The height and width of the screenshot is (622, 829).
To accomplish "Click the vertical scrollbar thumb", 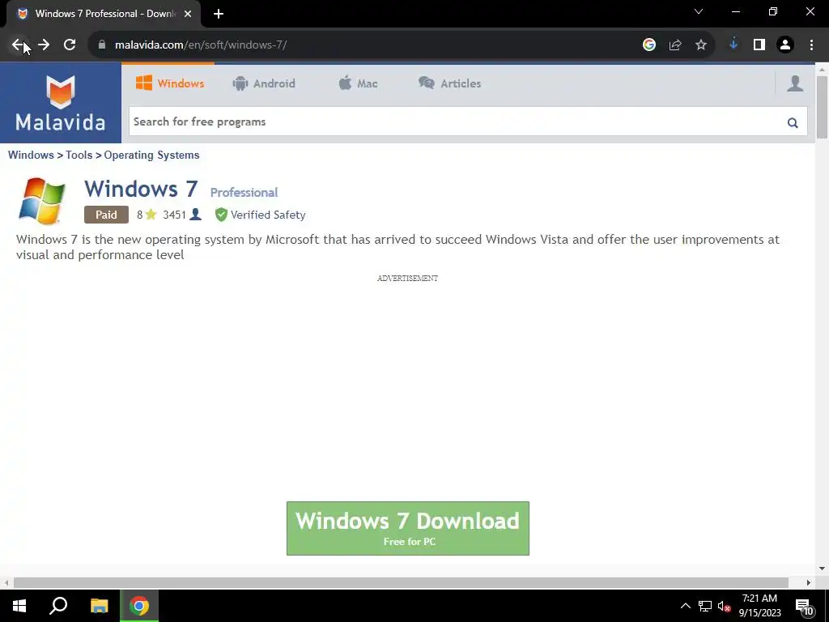I will point(822,107).
